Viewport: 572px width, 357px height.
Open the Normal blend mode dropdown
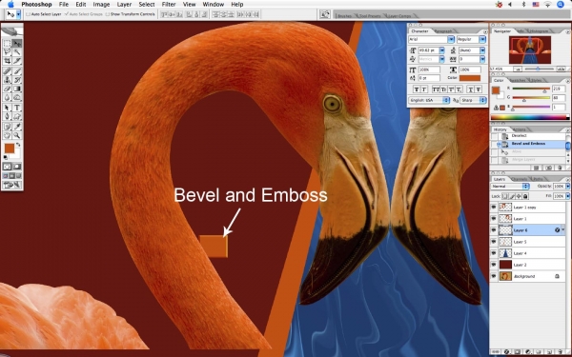click(x=510, y=187)
